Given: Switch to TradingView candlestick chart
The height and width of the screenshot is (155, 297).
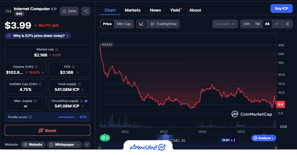Looking at the screenshot, I should [x=163, y=24].
